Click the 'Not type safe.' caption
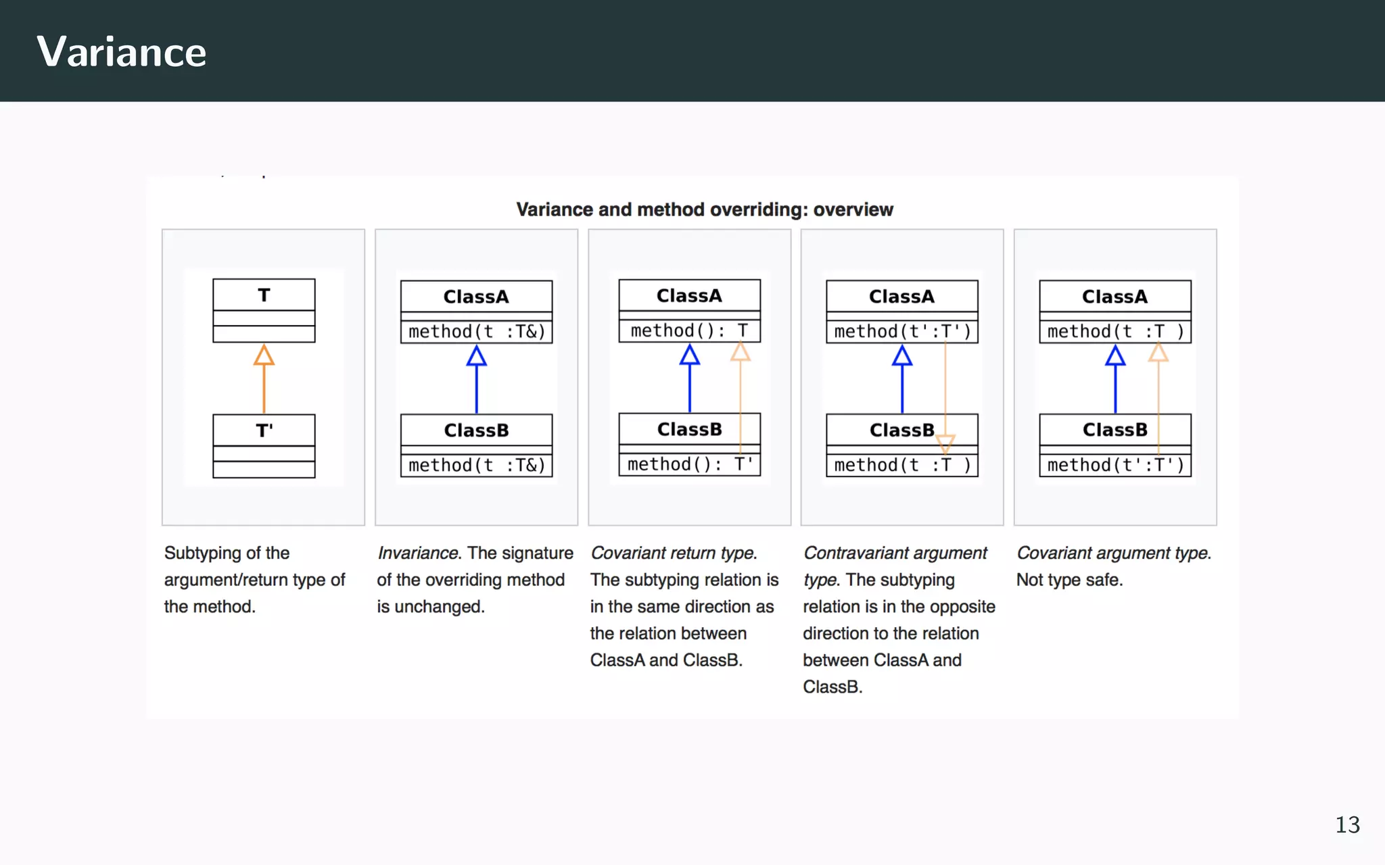1385x865 pixels. (1069, 580)
